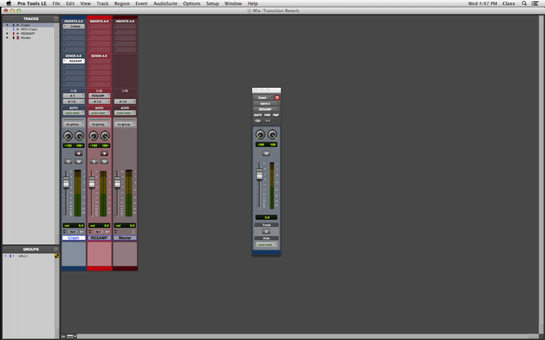Screen dimensions: 545x340
Task: Click the PRE button in send window
Action: pyautogui.click(x=267, y=115)
